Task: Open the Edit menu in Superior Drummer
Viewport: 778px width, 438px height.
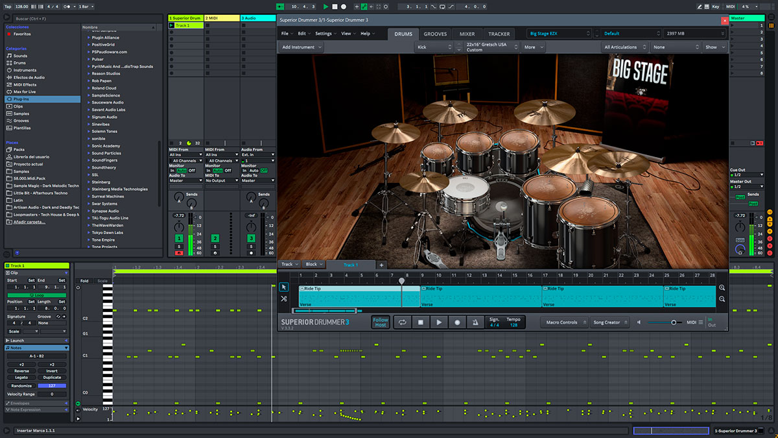Action: pyautogui.click(x=303, y=34)
